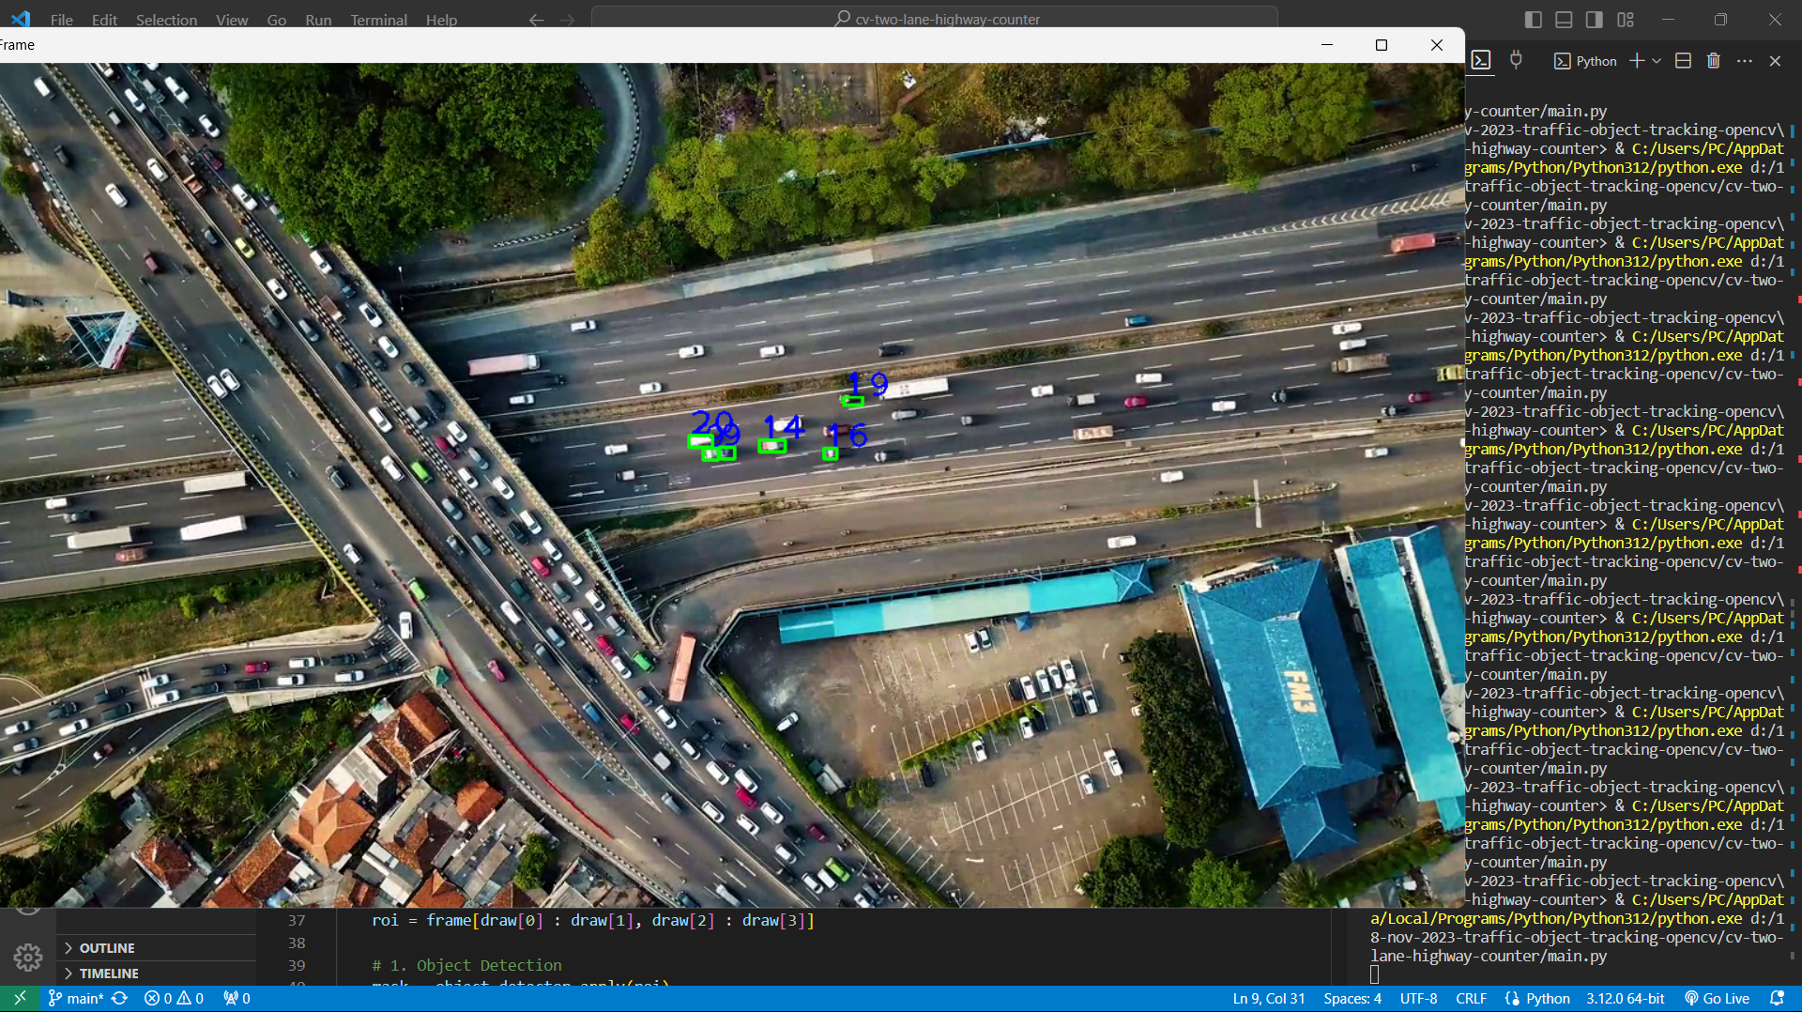Synchronize changes with the sync icon

tap(119, 998)
